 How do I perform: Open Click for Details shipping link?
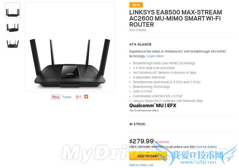tap(206, 147)
